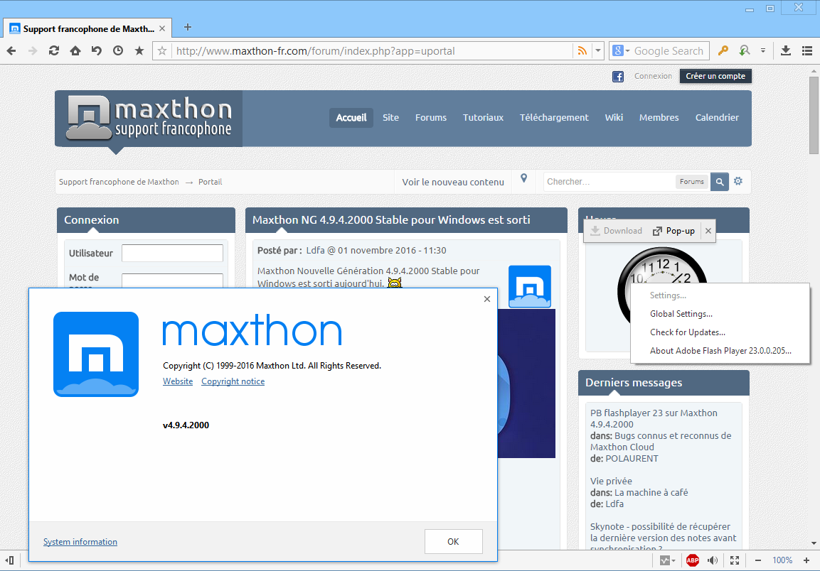Zoom out with the minus button
Screen dimensions: 820x571
[x=757, y=560]
